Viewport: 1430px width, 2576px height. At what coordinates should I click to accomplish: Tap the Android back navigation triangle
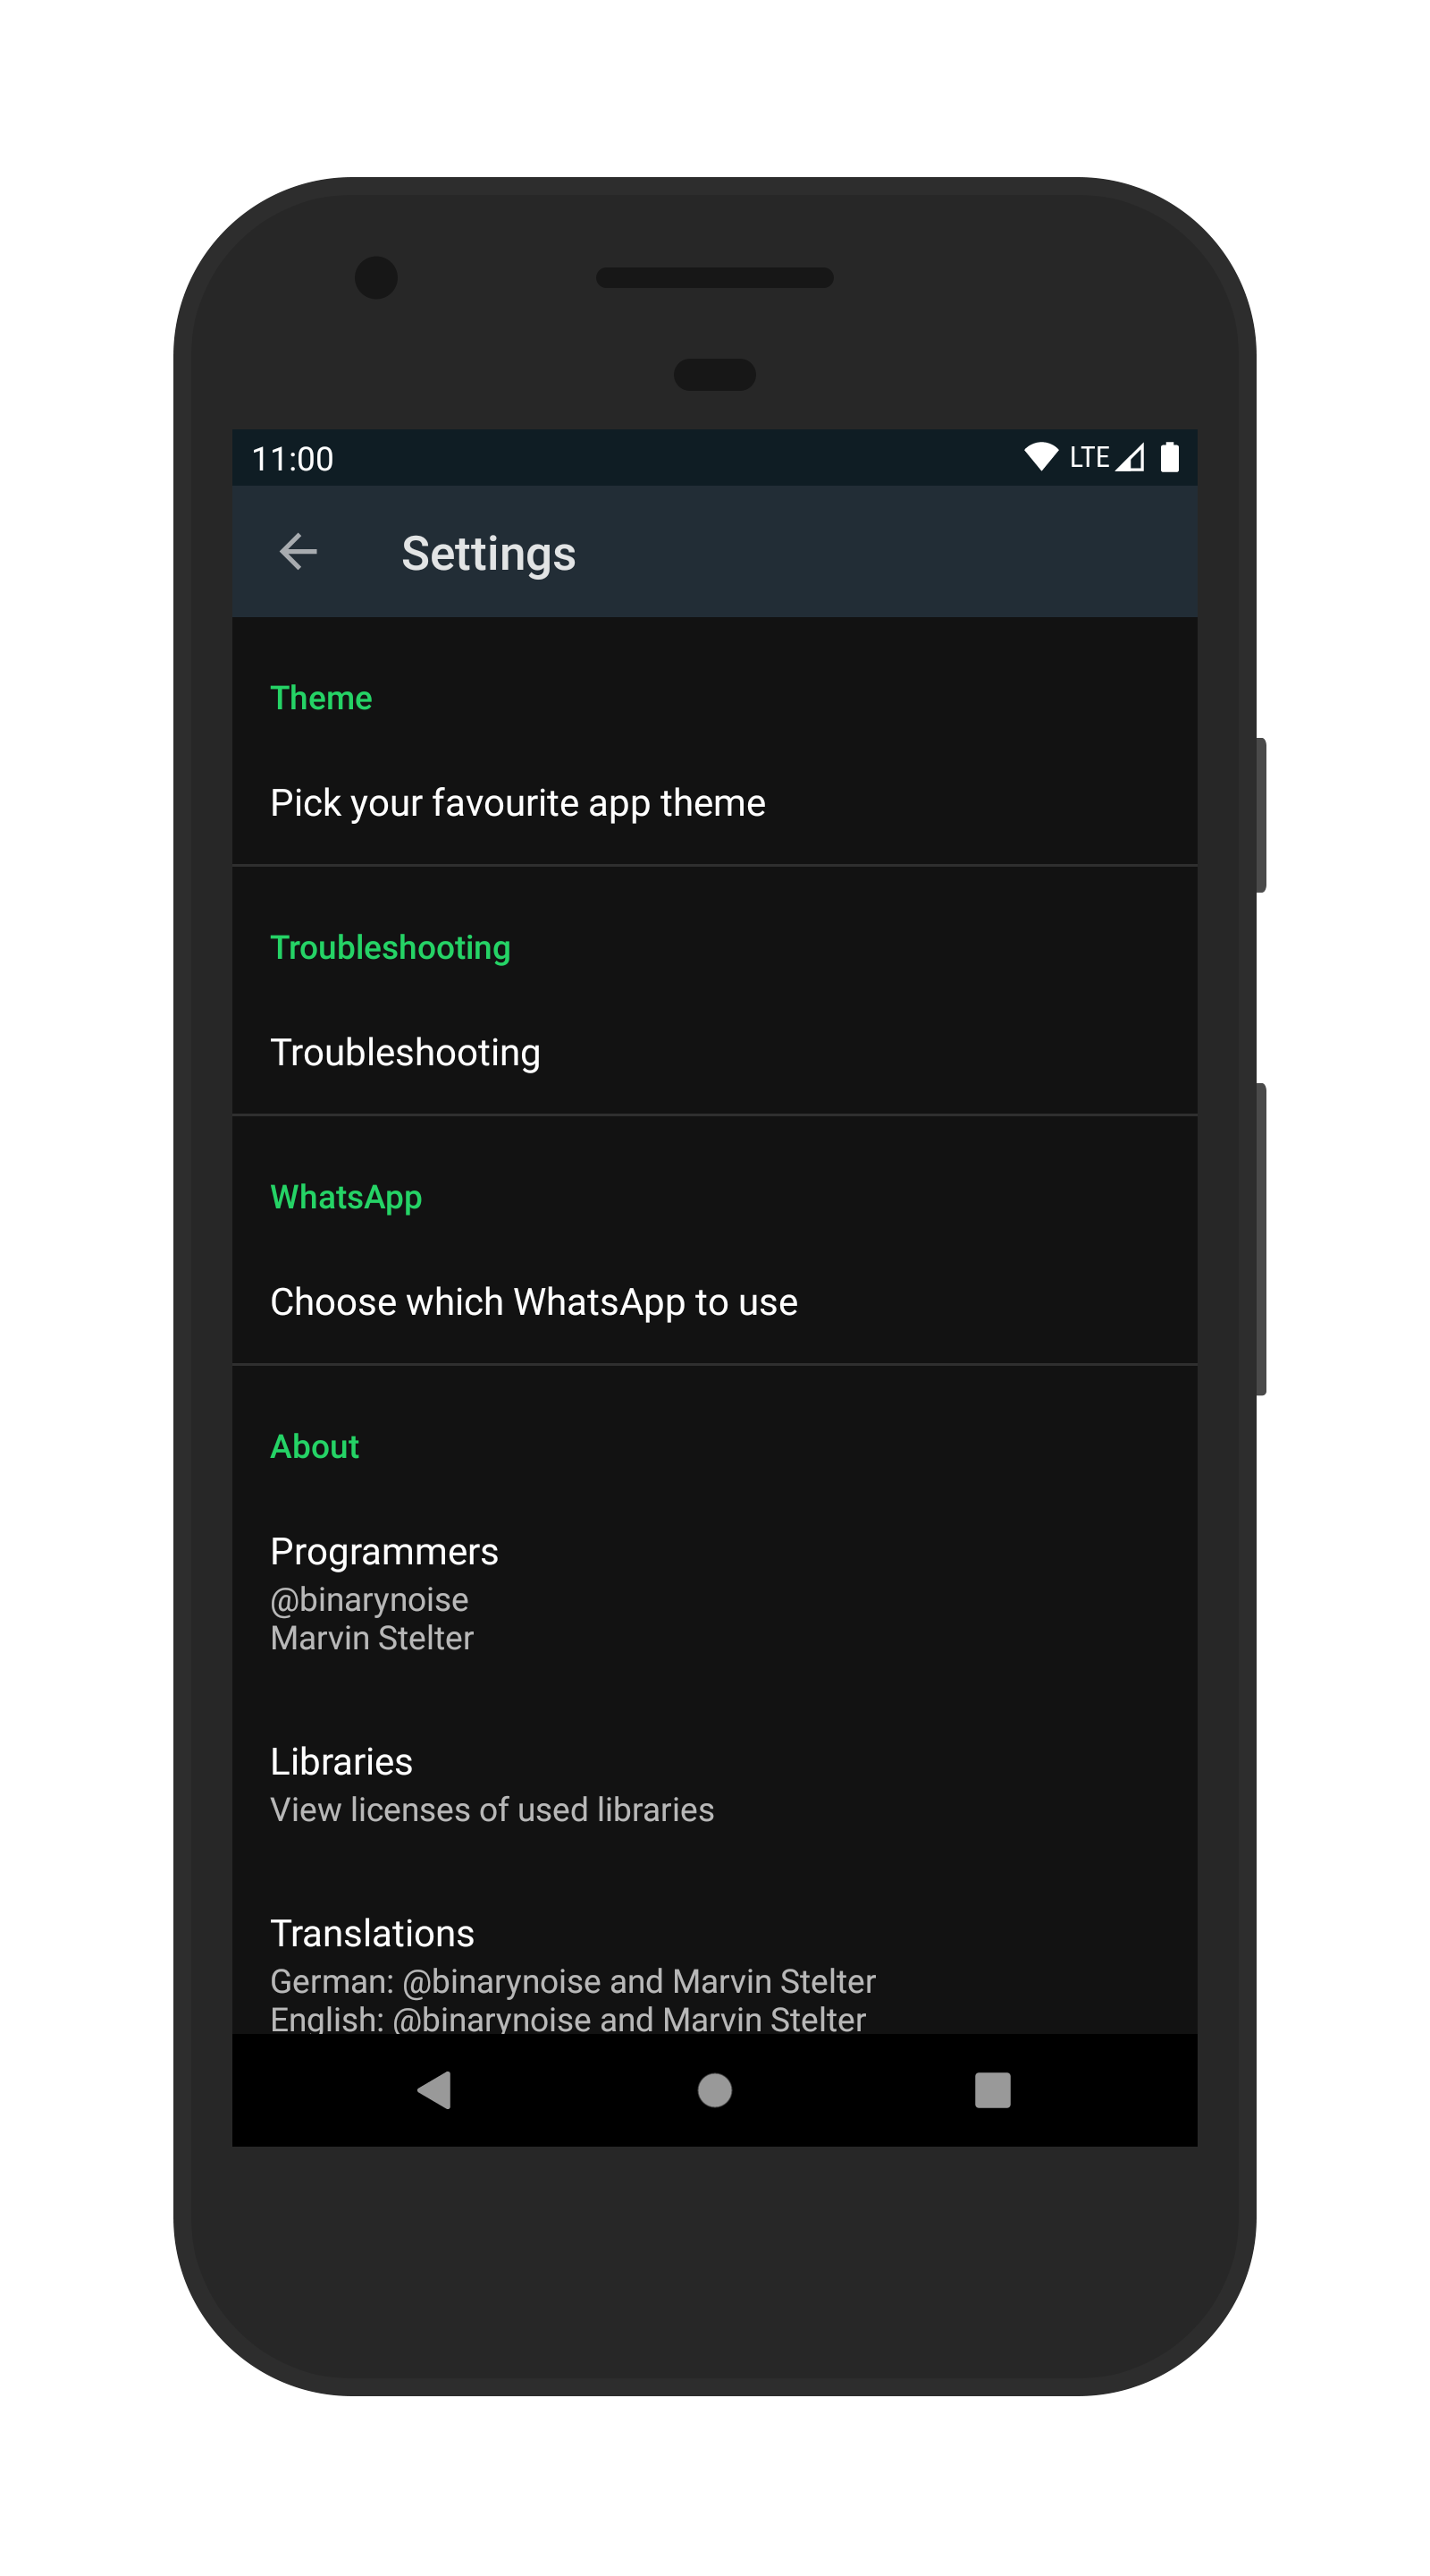click(x=433, y=2089)
